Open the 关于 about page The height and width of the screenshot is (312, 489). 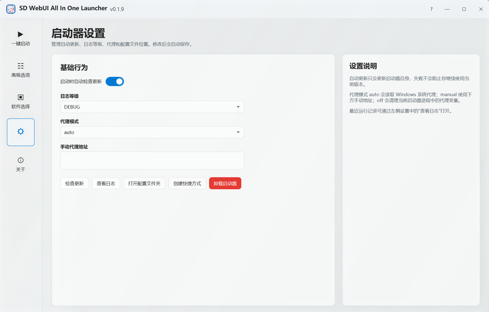pos(21,164)
